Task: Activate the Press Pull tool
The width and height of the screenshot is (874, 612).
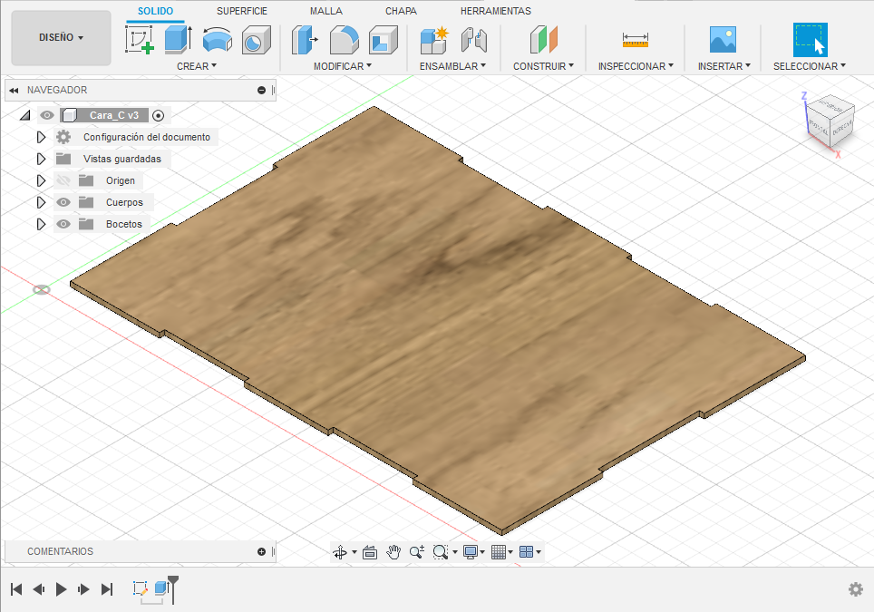Action: tap(305, 40)
